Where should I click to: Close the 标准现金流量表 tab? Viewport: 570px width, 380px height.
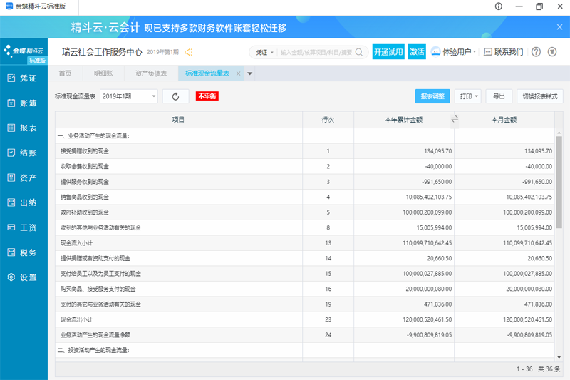click(x=238, y=73)
